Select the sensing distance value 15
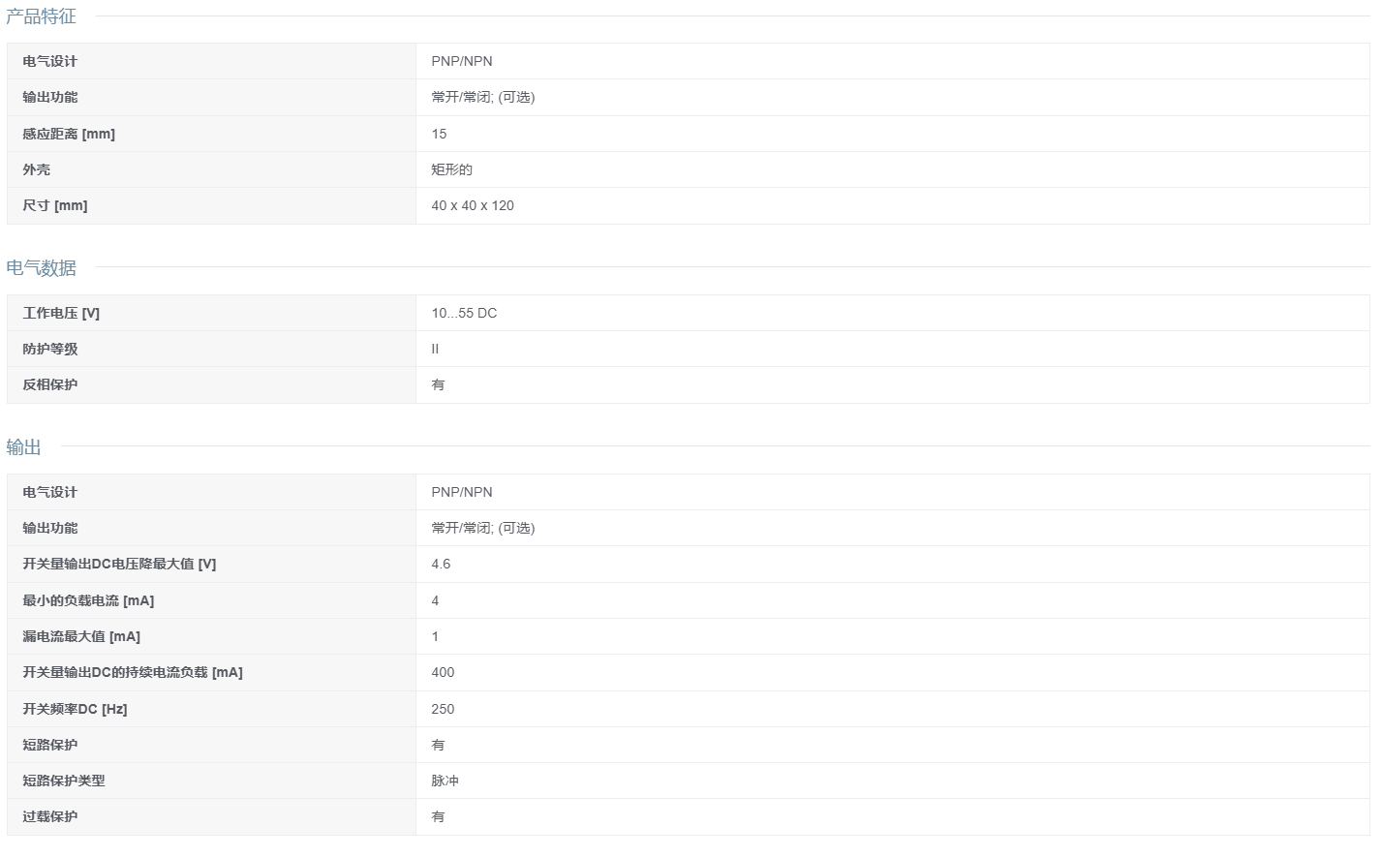The image size is (1382, 858). click(x=439, y=134)
